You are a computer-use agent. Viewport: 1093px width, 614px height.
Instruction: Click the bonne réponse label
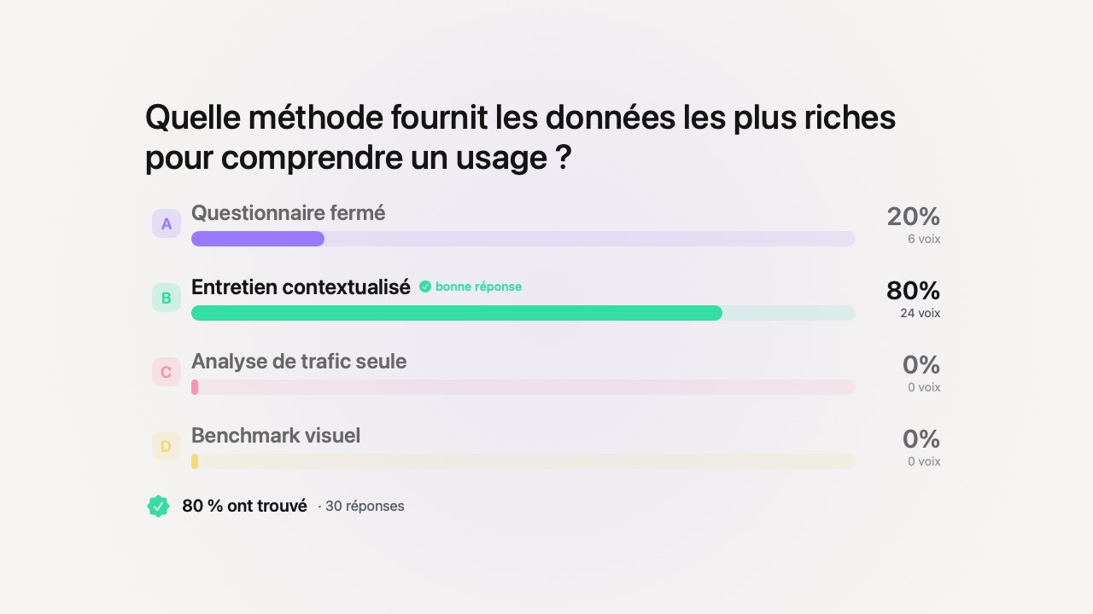coord(478,287)
